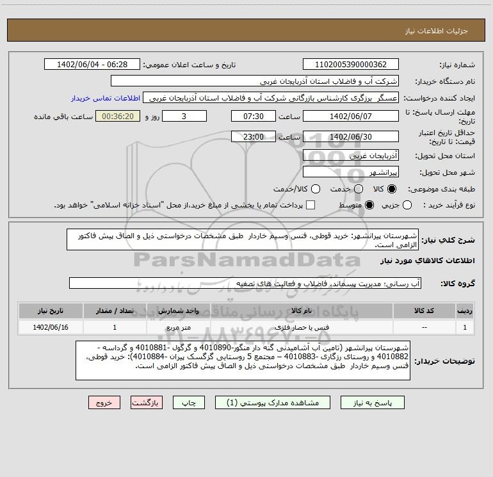Click the days remaining field showing 3
The height and width of the screenshot is (477, 493).
coord(184,117)
